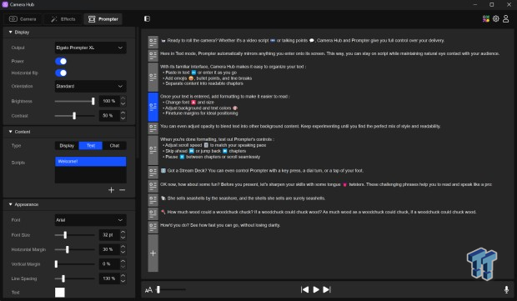Jump back to previous chapter
The image size is (517, 301).
tap(304, 289)
